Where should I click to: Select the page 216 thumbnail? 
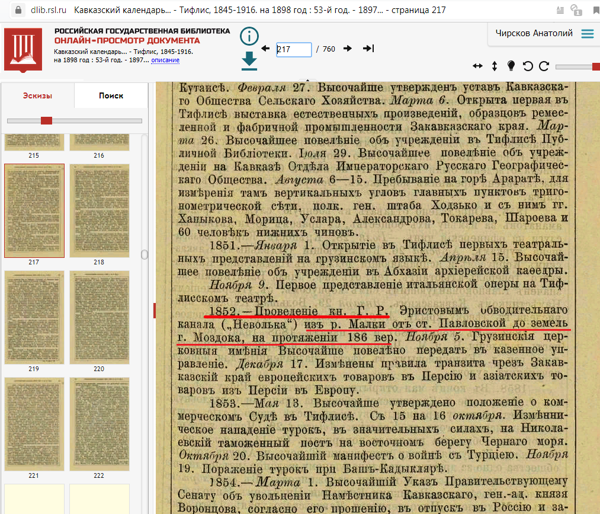(x=100, y=142)
